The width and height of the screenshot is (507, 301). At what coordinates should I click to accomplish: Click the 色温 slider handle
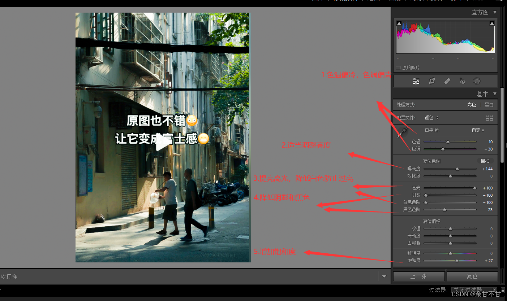point(448,142)
